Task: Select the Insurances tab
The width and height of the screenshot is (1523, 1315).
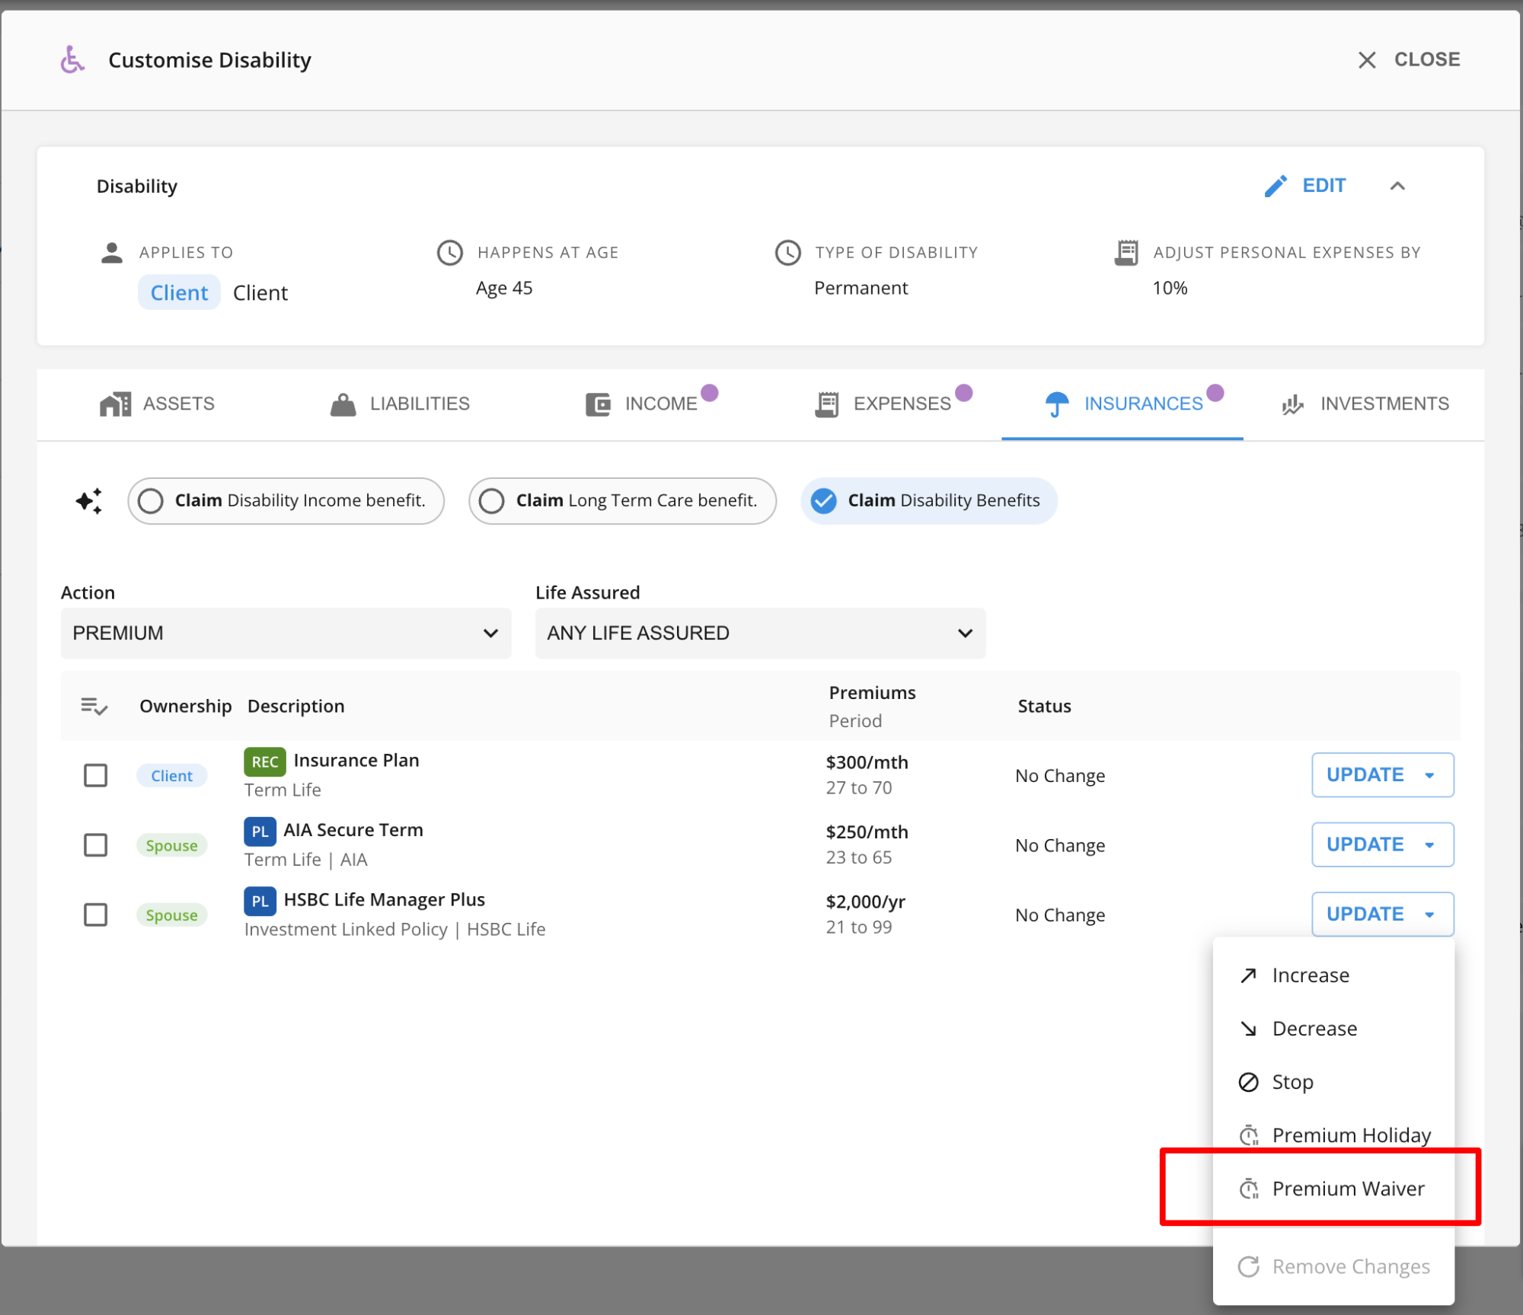Action: (1122, 404)
